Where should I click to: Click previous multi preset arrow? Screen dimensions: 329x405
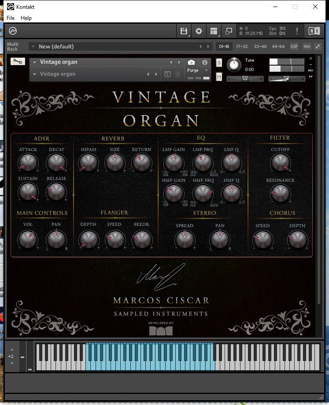coord(200,47)
